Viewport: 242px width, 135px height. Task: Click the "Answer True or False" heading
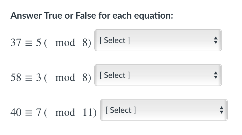92,15
